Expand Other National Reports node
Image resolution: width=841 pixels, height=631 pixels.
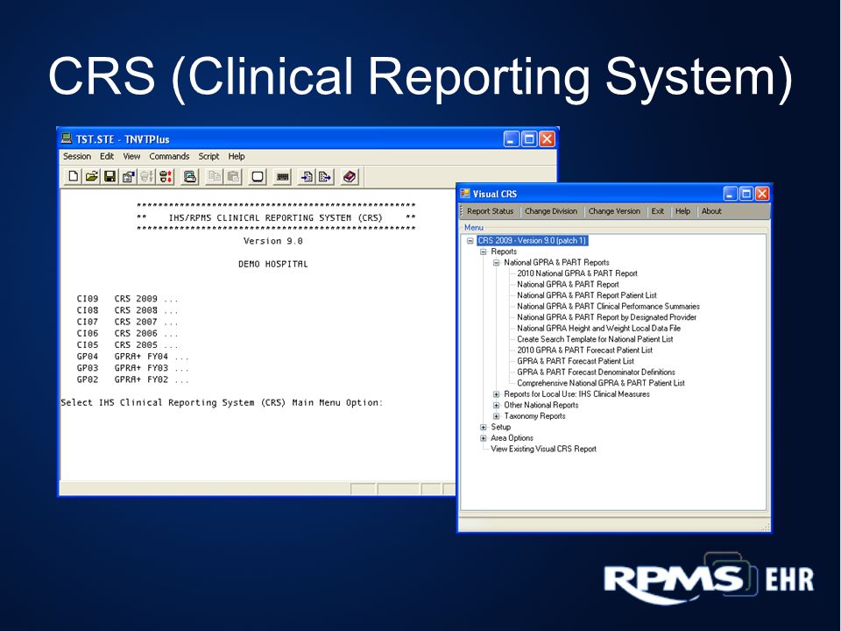point(496,405)
